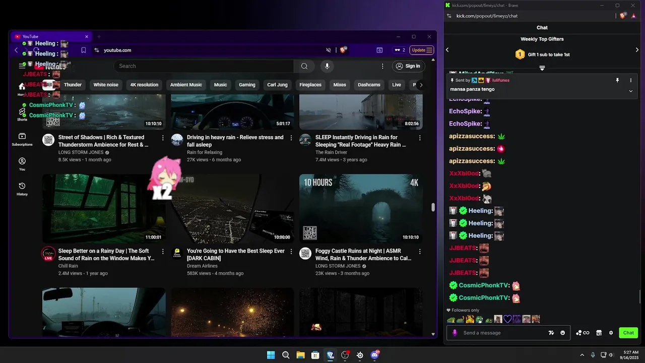Select the Fireplaces chip

tap(310, 85)
